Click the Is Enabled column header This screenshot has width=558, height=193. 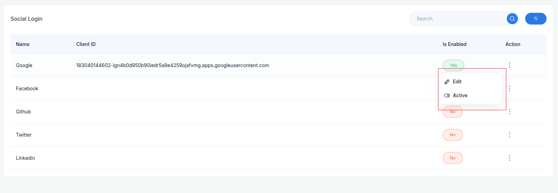[x=454, y=44]
